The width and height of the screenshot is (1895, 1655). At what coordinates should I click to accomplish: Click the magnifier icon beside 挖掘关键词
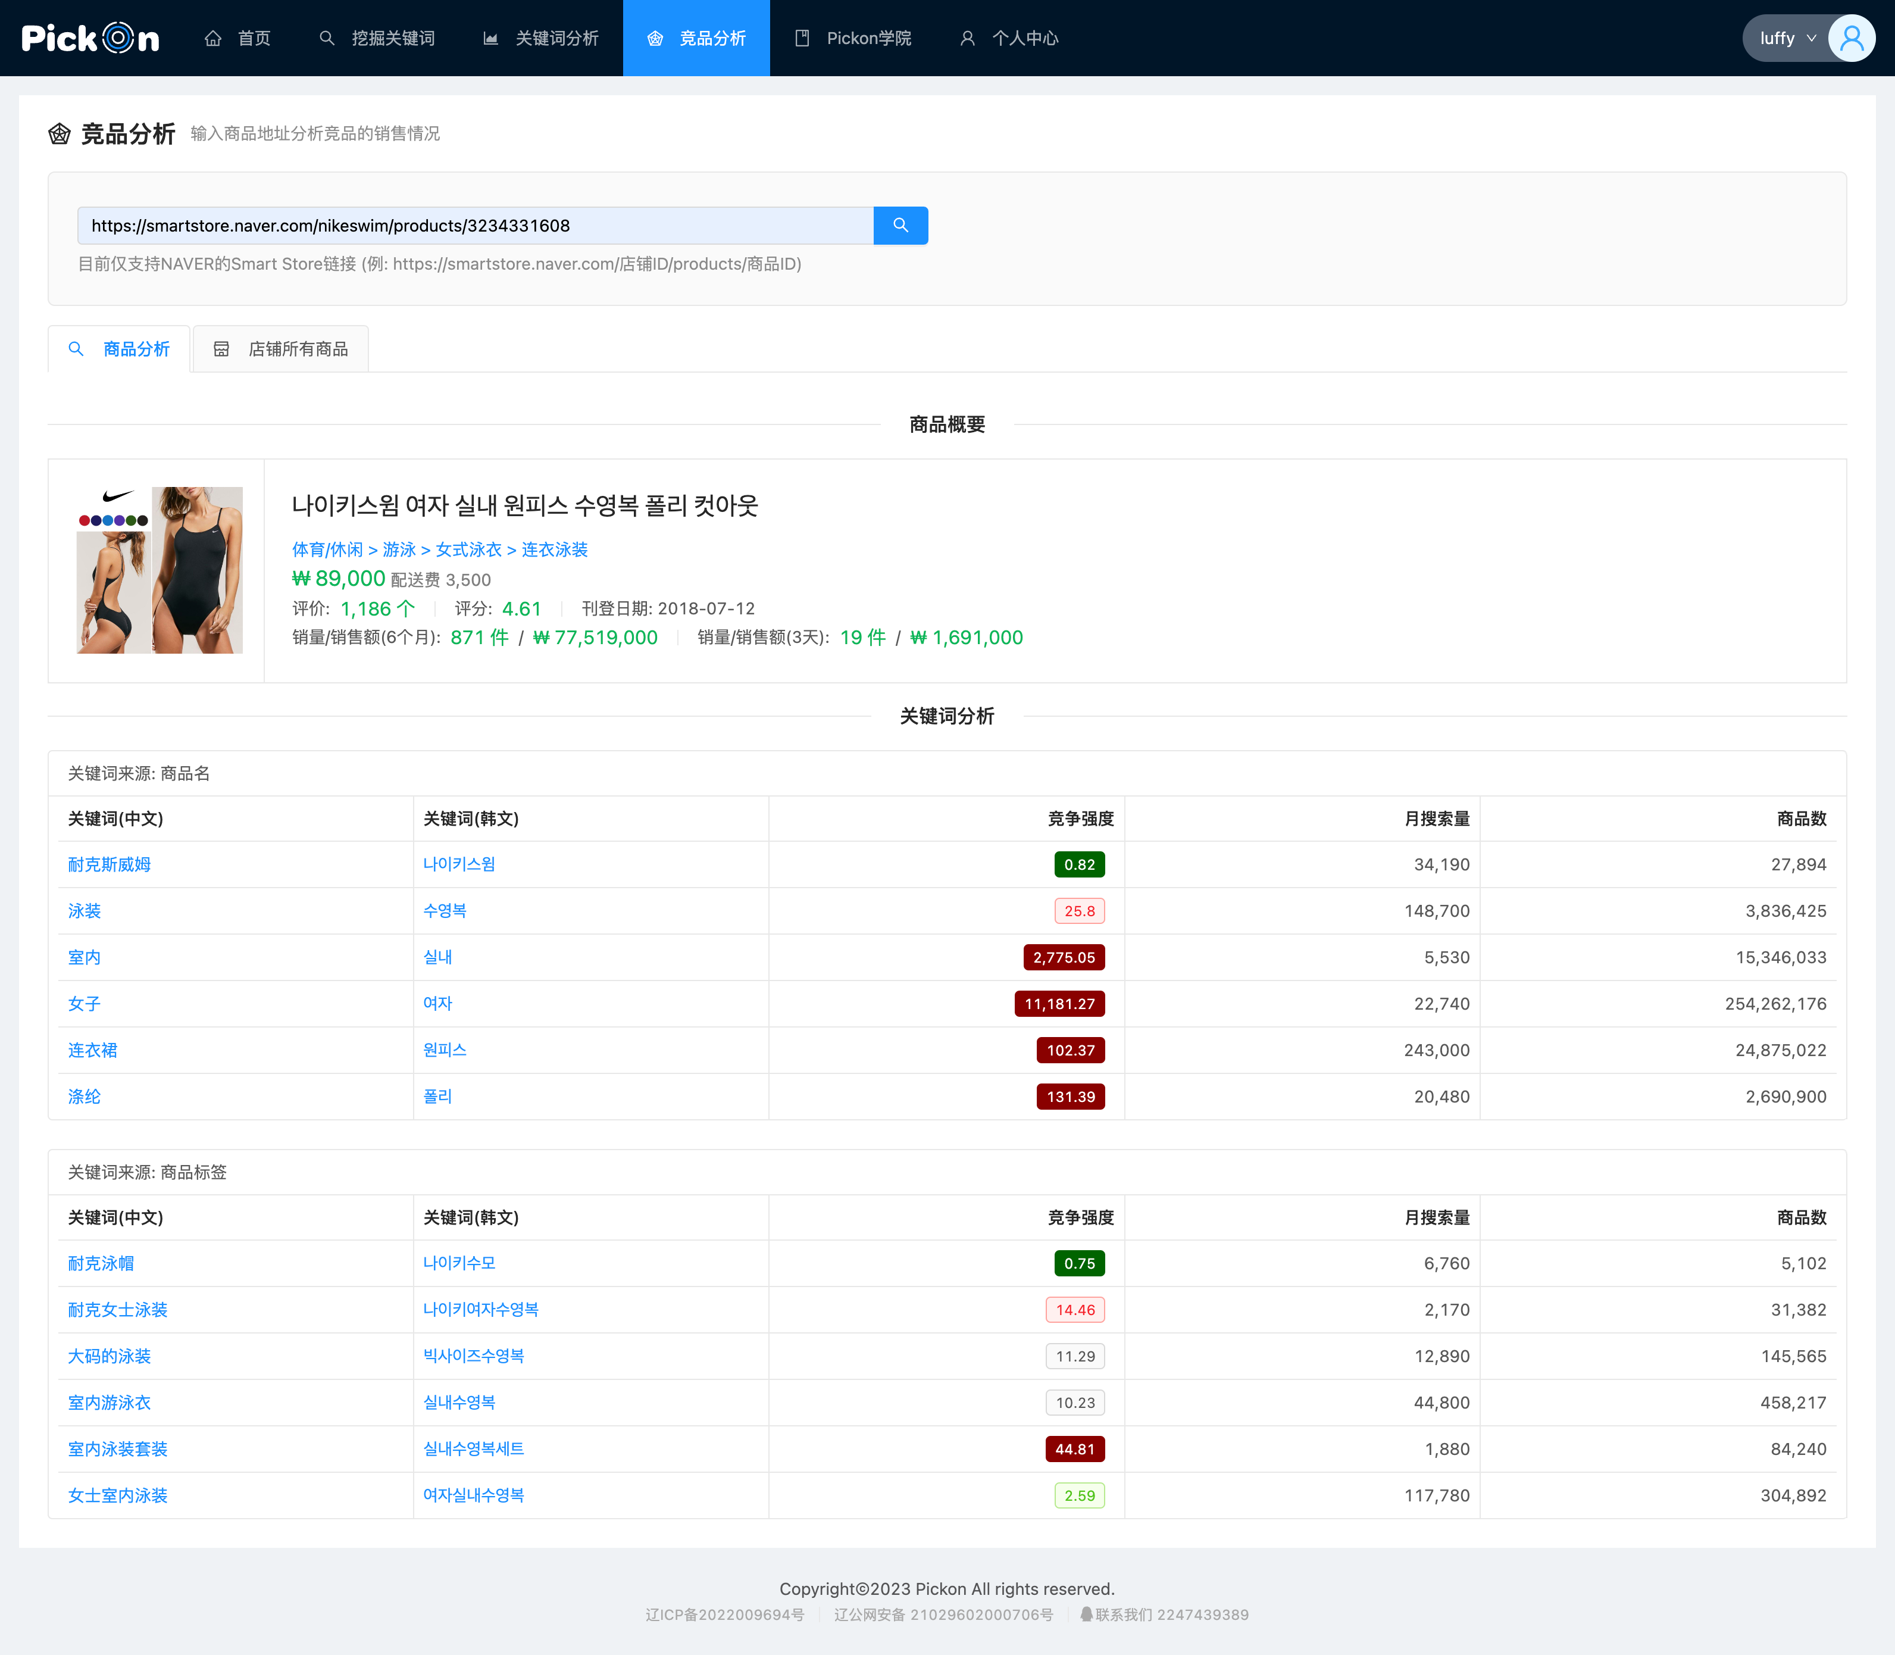tap(327, 38)
